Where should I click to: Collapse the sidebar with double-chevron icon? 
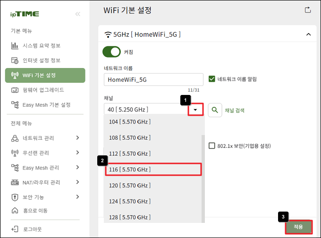click(x=77, y=14)
